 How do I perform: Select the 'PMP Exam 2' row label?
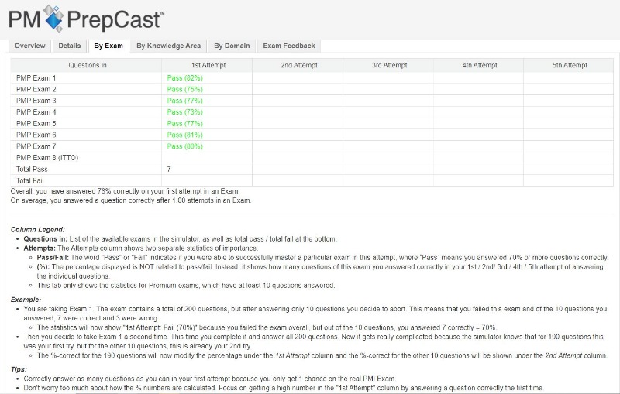click(x=36, y=90)
